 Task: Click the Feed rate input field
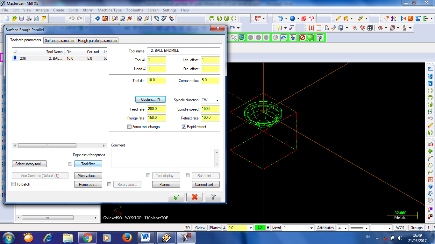pyautogui.click(x=156, y=109)
